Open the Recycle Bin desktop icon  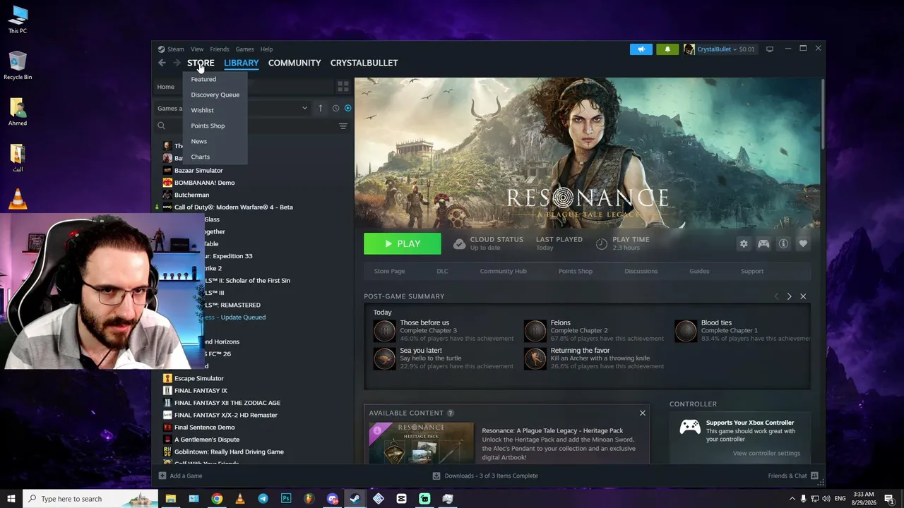pyautogui.click(x=18, y=66)
